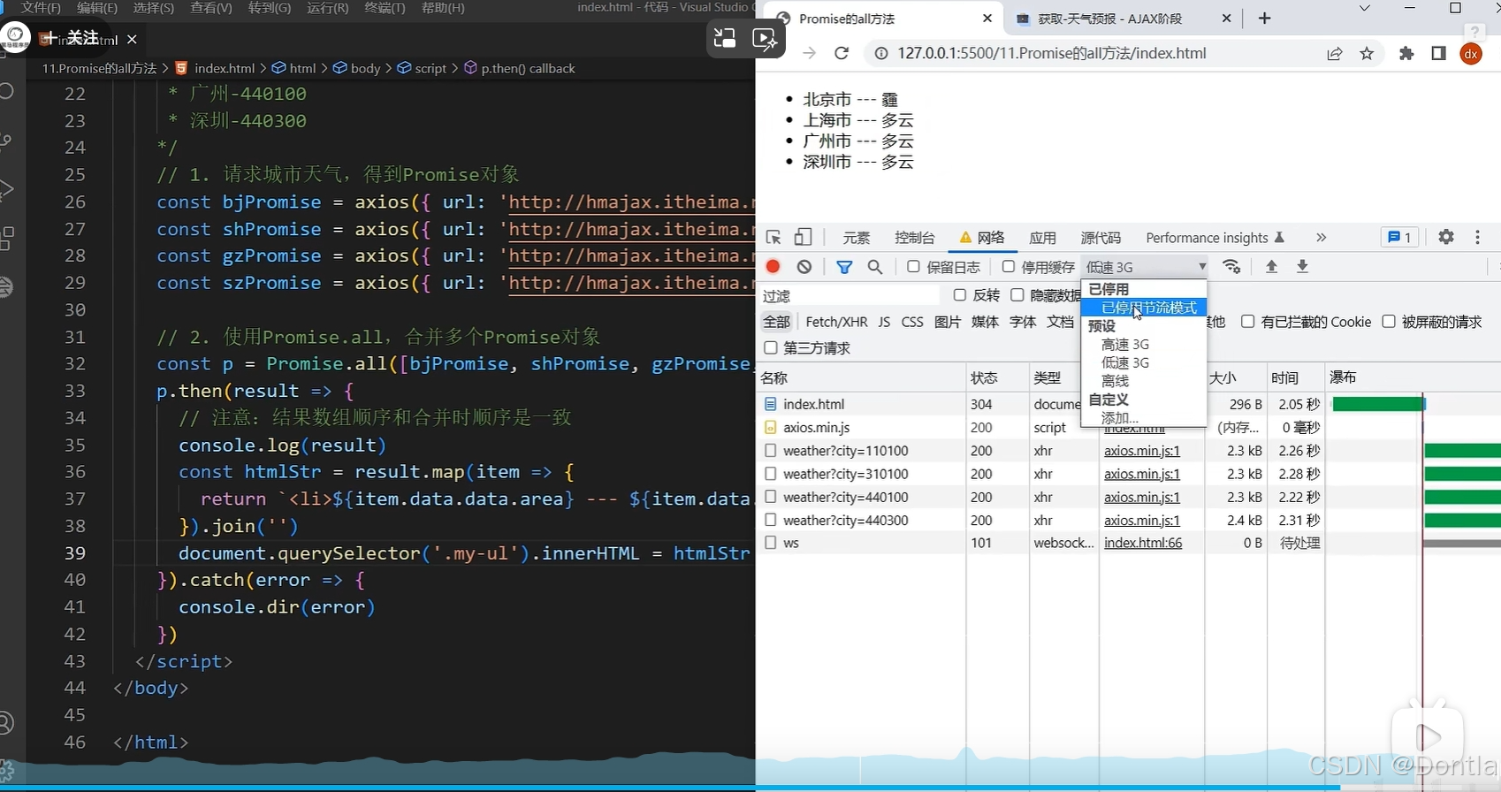1501x792 pixels.
Task: Open network conditions wifi icon
Action: point(1231,267)
